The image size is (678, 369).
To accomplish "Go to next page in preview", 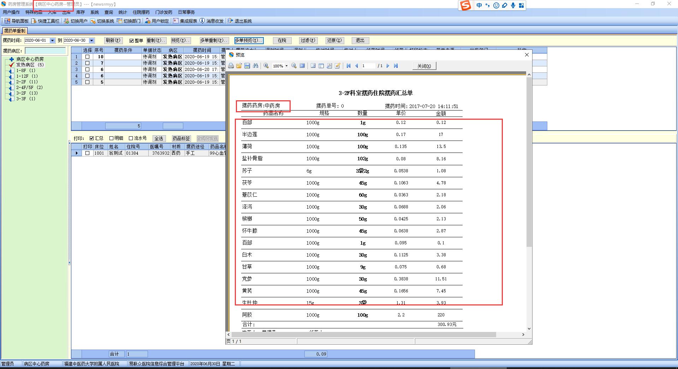I will [388, 66].
